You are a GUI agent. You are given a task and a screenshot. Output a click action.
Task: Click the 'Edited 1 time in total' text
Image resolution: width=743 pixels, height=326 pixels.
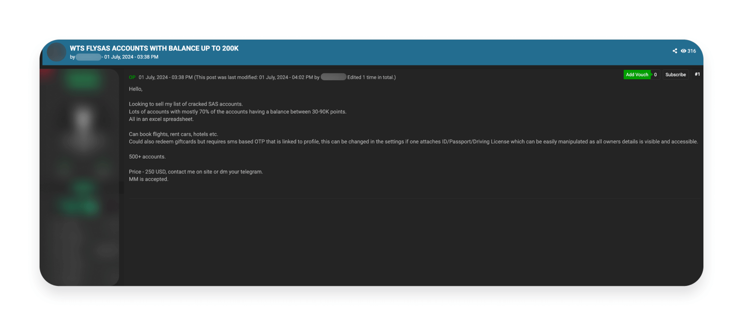pyautogui.click(x=371, y=77)
